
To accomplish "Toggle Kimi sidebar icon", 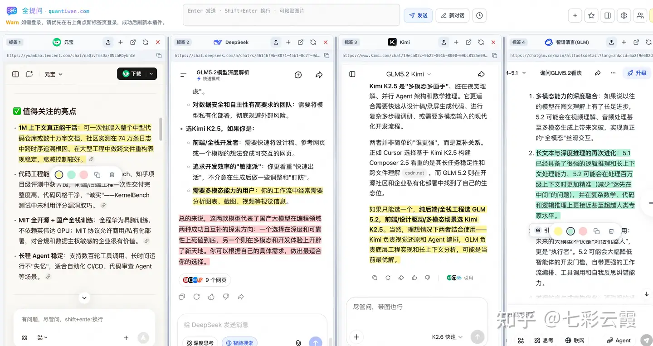I will click(352, 74).
